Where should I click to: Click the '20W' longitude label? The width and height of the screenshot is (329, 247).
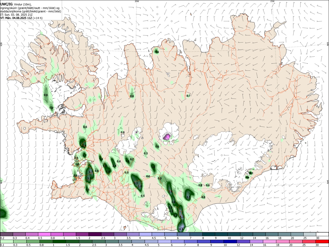pyautogui.click(x=137, y=1)
